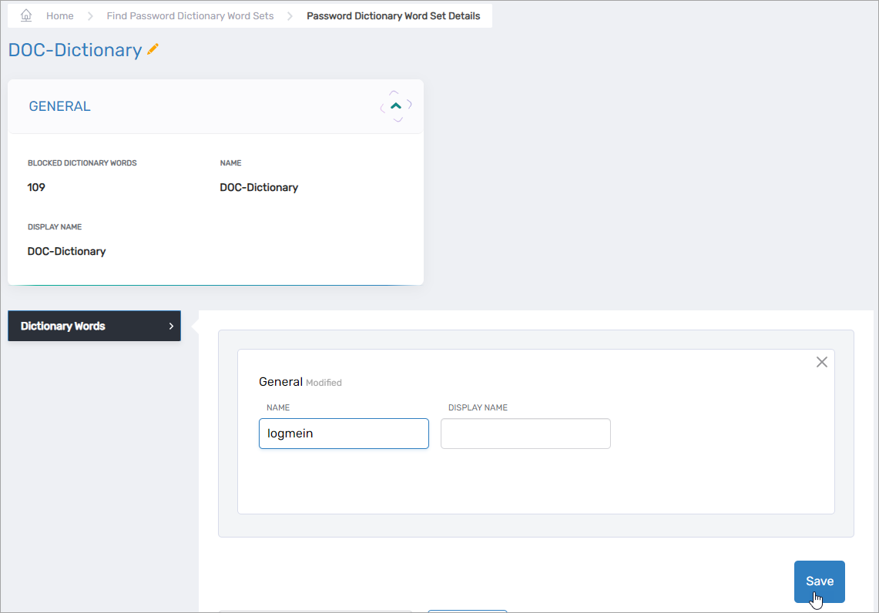Click the Display Name value DOC-Dictionary
Viewport: 879px width, 613px height.
click(x=66, y=251)
